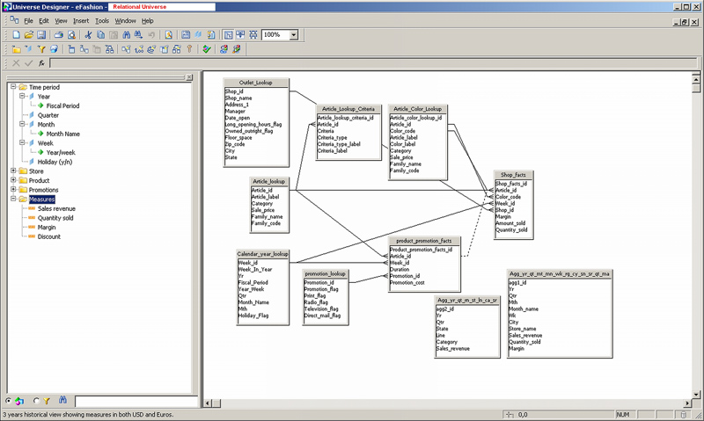
Task: Collapse the Year object node
Action: 22,96
